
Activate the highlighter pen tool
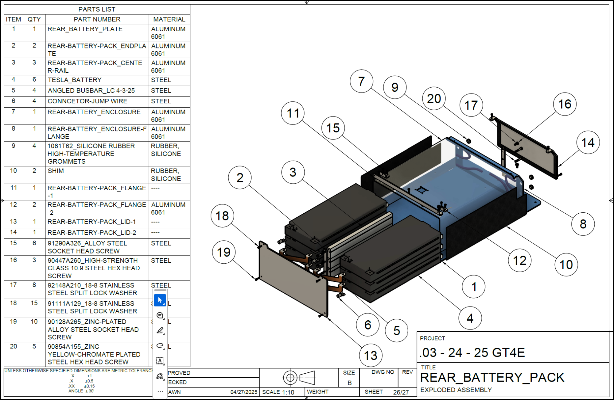coord(160,330)
